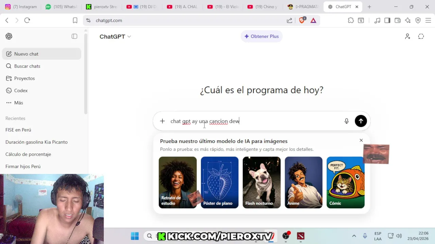The height and width of the screenshot is (244, 435).
Task: Click the plus attach button in prompt box
Action: [x=162, y=121]
